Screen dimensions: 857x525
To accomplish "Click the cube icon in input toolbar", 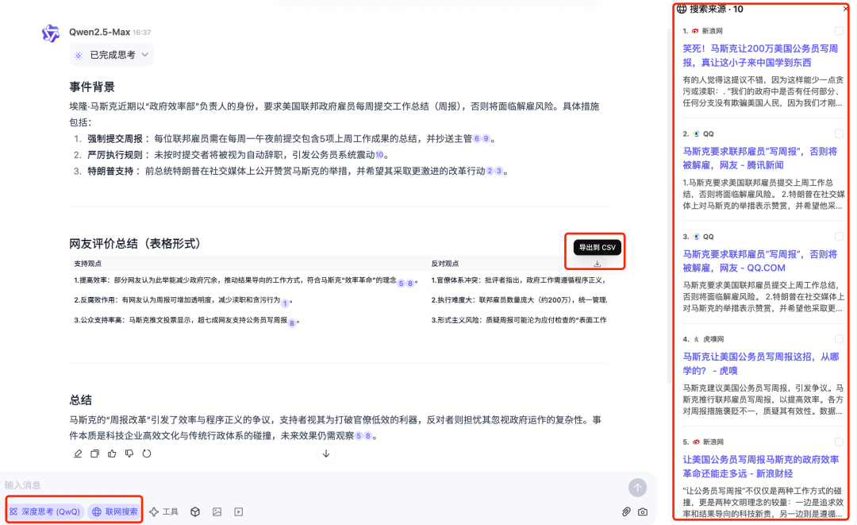I will (195, 511).
